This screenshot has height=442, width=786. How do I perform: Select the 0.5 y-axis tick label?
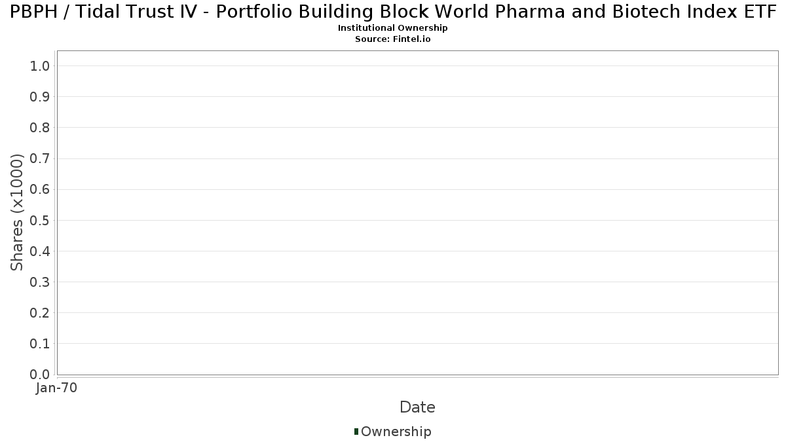[x=40, y=220]
